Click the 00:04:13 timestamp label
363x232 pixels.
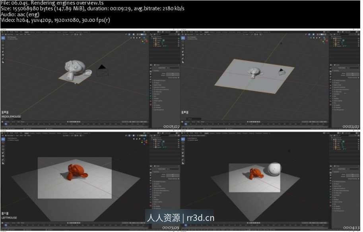[x=351, y=228]
